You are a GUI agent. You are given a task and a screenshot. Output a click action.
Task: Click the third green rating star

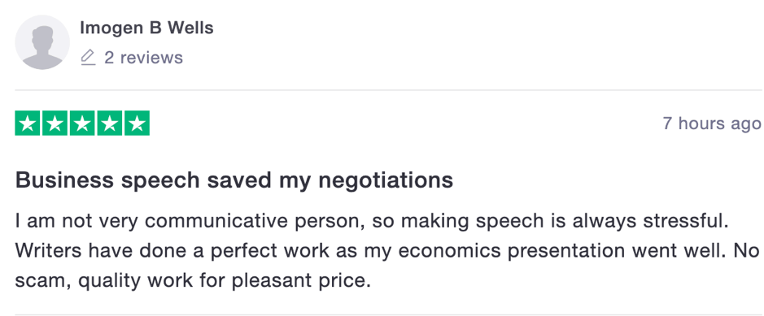82,123
